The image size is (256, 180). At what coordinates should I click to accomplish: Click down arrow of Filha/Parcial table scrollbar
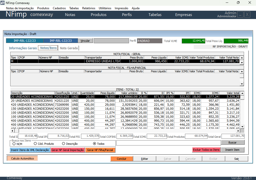coord(242,84)
